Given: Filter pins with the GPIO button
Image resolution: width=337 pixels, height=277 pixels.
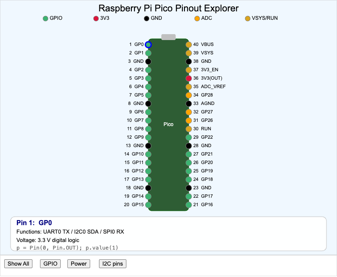Looking at the screenshot, I should coord(50,264).
